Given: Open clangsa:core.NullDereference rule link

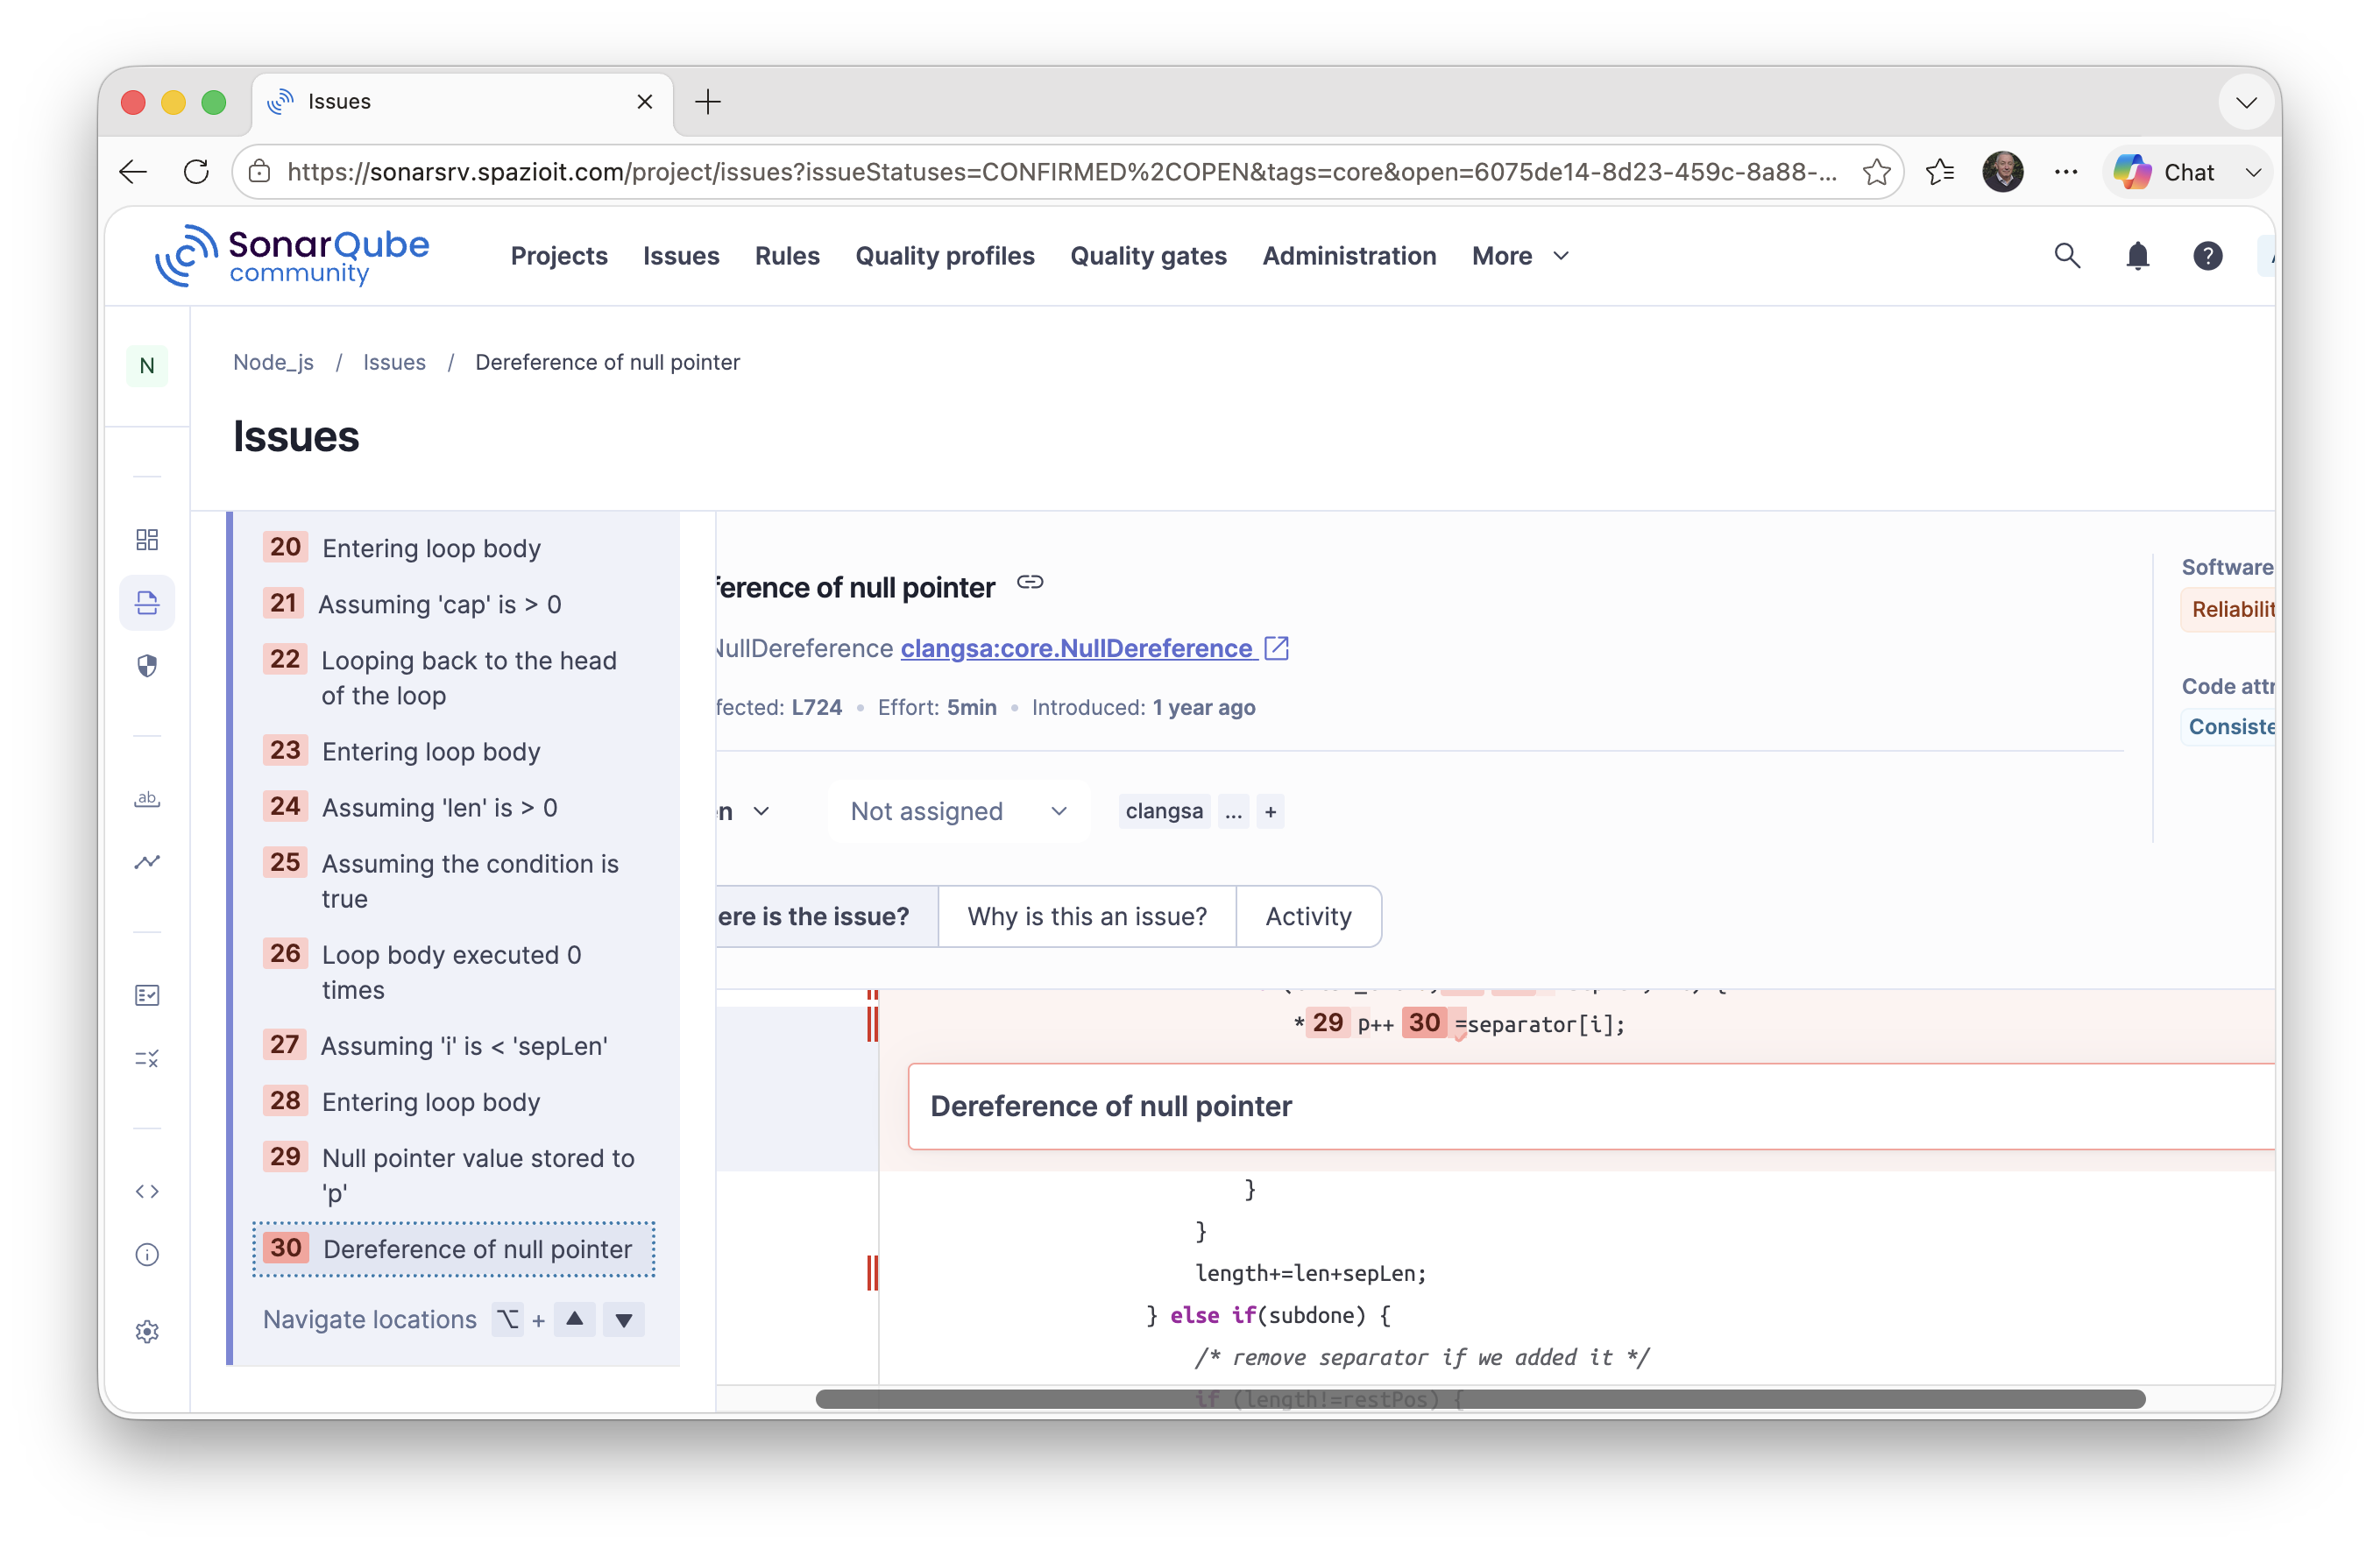Looking at the screenshot, I should pos(1095,648).
